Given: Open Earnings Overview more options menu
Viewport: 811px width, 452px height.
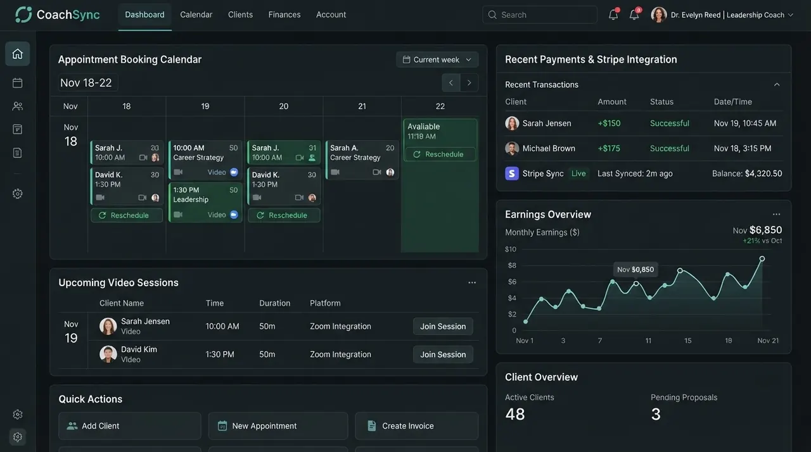Looking at the screenshot, I should tap(777, 215).
